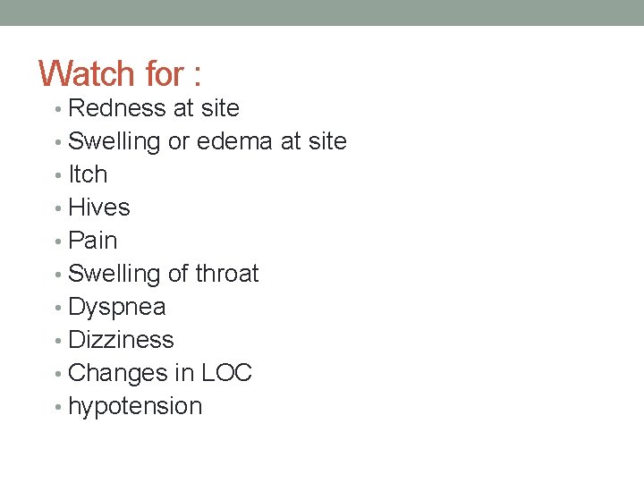Select the 'Dyspnea' bullet text
This screenshot has width=644, height=483.
click(117, 308)
